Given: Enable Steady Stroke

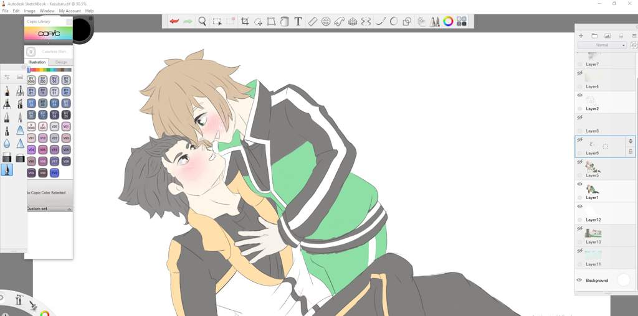Looking at the screenshot, I should [380, 22].
